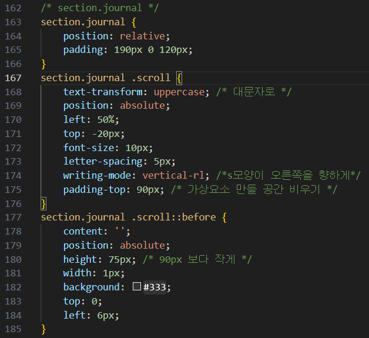Click the '.scroll::before' selector on line 177
Screen dimensions: 369x338
(174, 217)
